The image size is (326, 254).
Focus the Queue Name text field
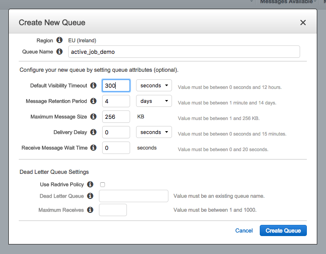tap(184, 52)
